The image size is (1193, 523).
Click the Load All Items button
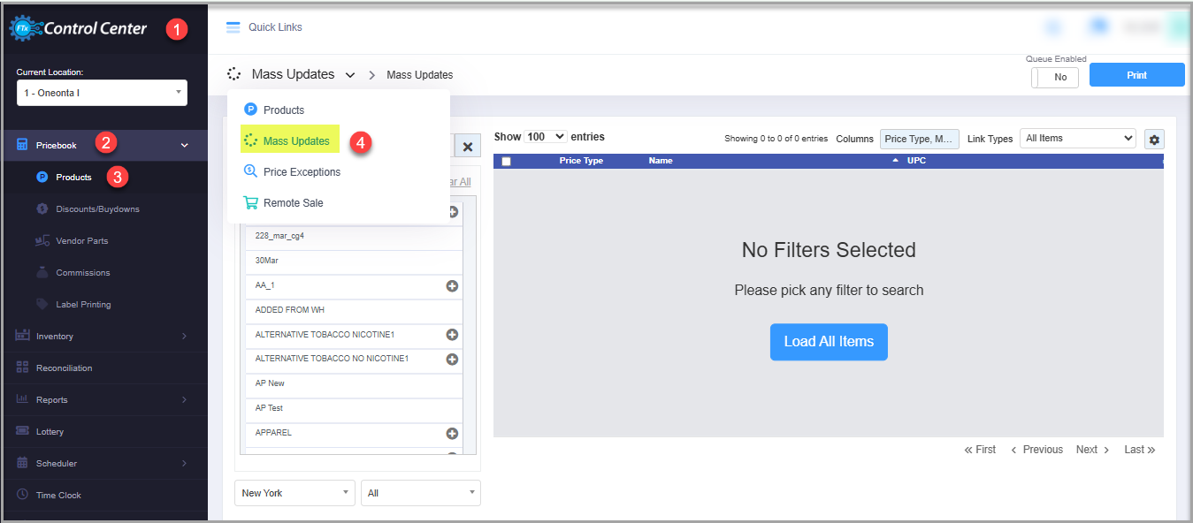(x=829, y=342)
